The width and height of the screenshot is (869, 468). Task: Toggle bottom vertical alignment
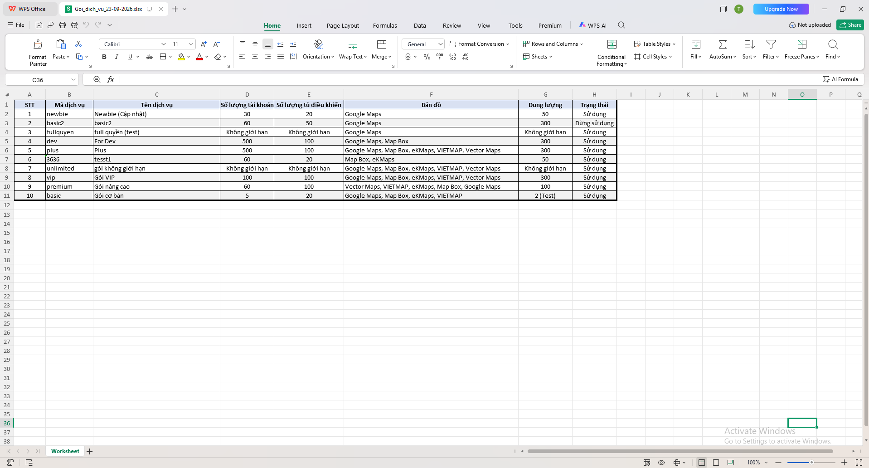pos(268,44)
